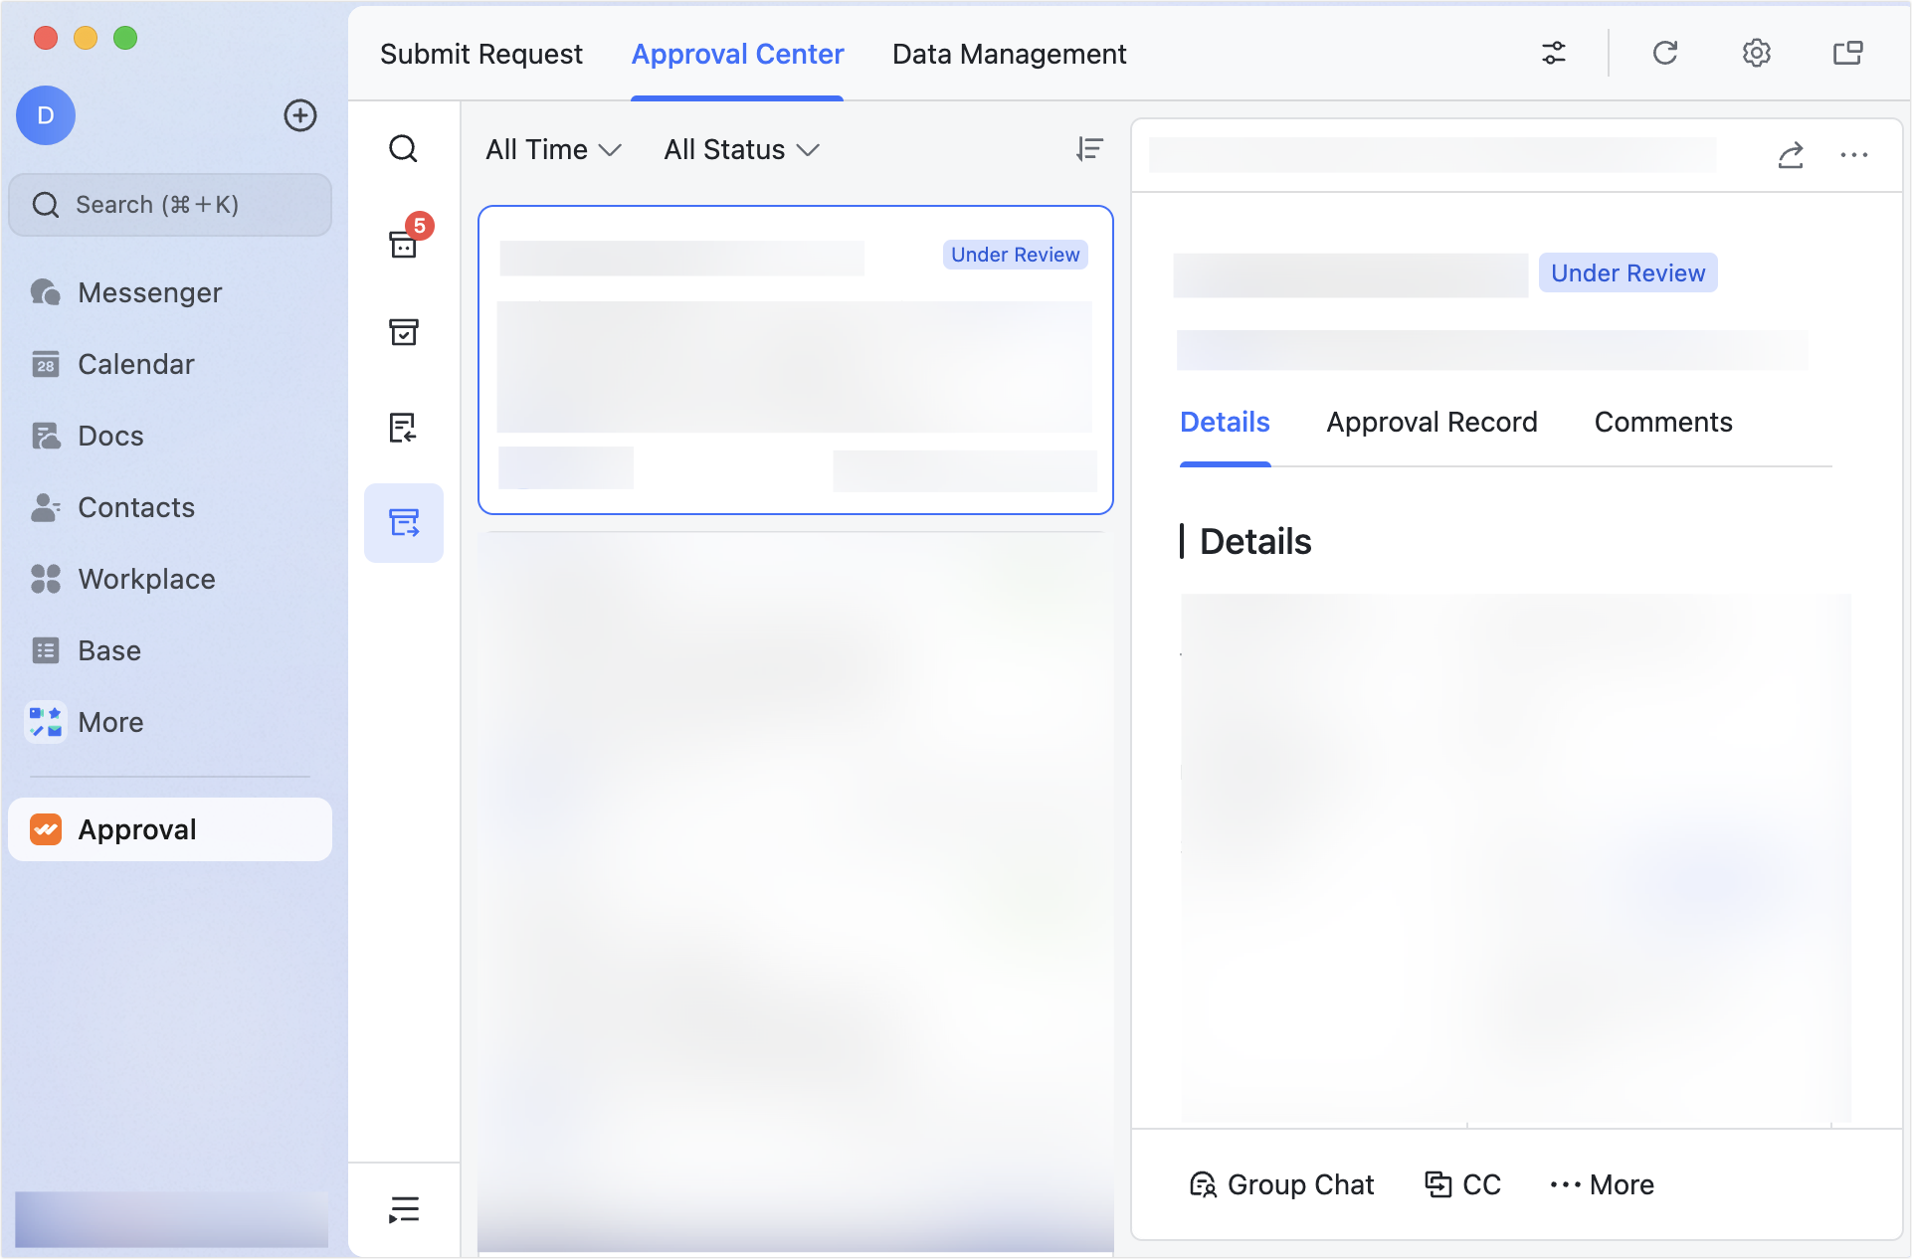
Task: Open more options for the approval detail
Action: tap(1854, 156)
